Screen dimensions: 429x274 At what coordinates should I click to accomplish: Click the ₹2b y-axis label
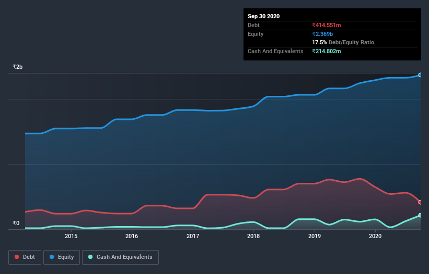coord(18,67)
